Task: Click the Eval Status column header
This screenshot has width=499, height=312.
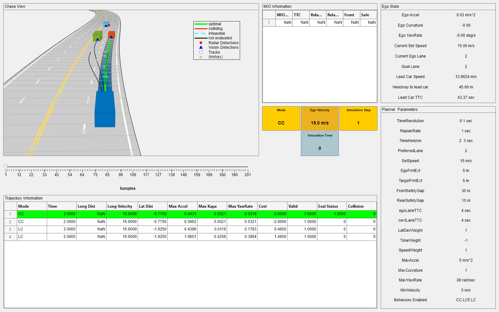Action: 332,206
